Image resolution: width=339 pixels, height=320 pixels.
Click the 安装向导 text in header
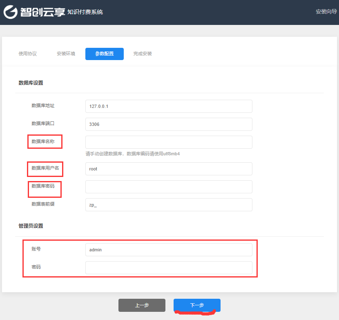(x=326, y=12)
